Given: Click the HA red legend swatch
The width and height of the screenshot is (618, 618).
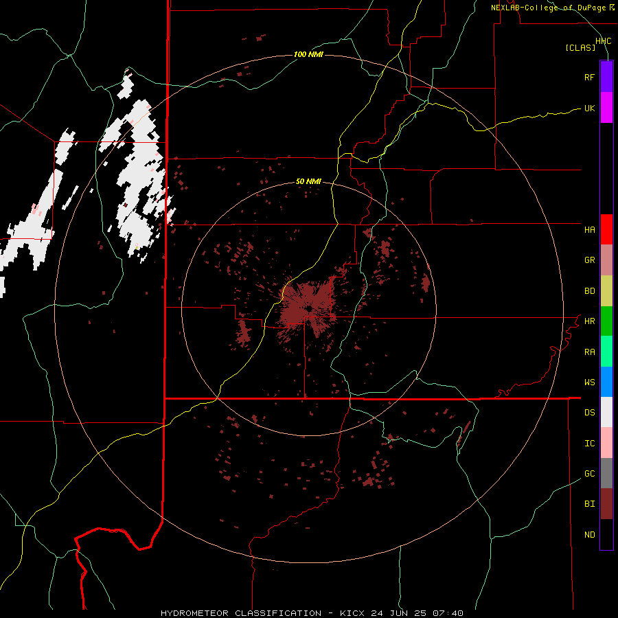Looking at the screenshot, I should coord(606,229).
